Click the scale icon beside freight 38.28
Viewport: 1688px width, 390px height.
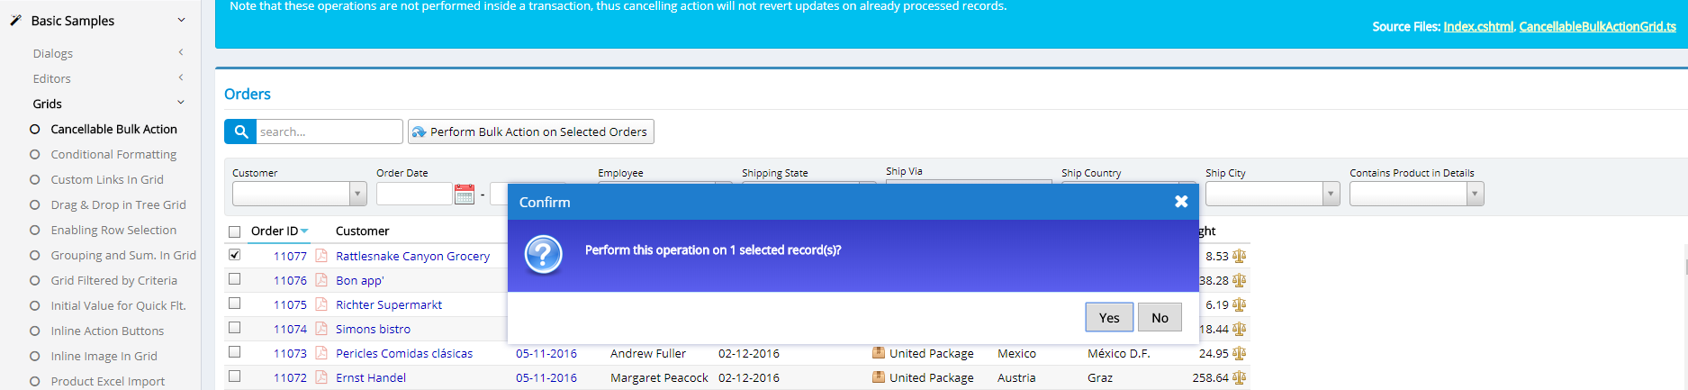pos(1240,280)
